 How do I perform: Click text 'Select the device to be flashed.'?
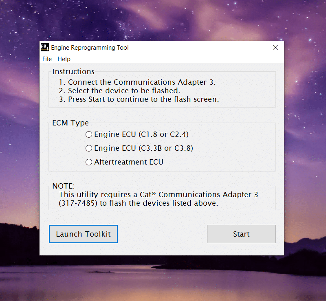click(x=124, y=91)
